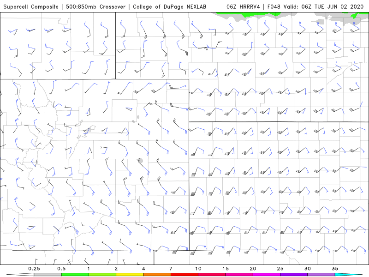369x277 pixels.
Task: Click the Supercell Composite title text
Action: point(31,6)
